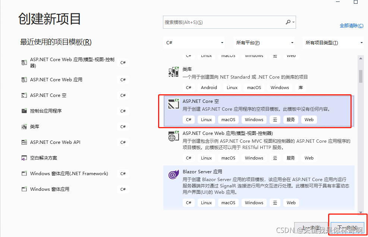Click the 下一步 next button

(347, 228)
